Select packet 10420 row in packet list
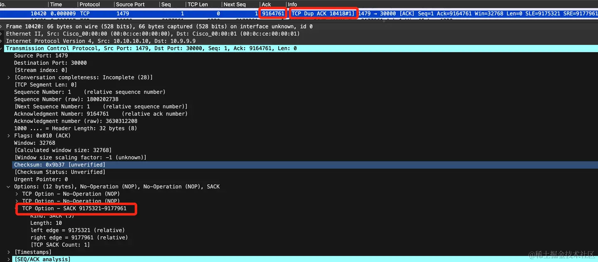598x262 pixels. coord(299,14)
